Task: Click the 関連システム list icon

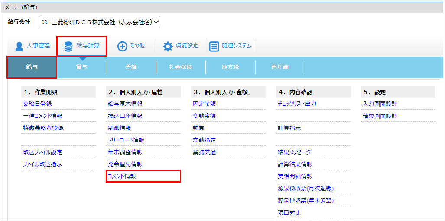Action: [x=214, y=46]
